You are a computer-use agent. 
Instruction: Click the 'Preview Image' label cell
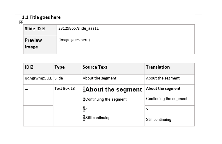[40, 45]
